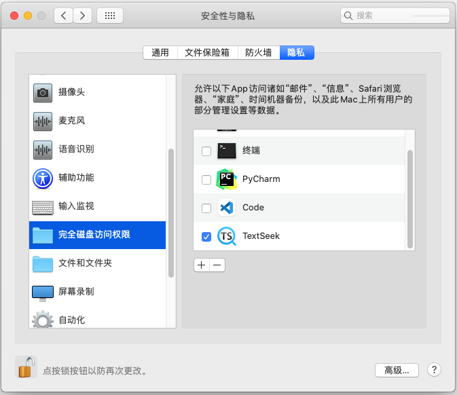Click the Accessibility (辅助功能) icon
The height and width of the screenshot is (395, 457).
[x=43, y=178]
